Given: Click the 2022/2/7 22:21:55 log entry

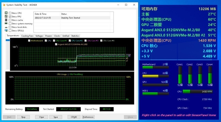Looking at the screenshot, I should click(x=43, y=18).
